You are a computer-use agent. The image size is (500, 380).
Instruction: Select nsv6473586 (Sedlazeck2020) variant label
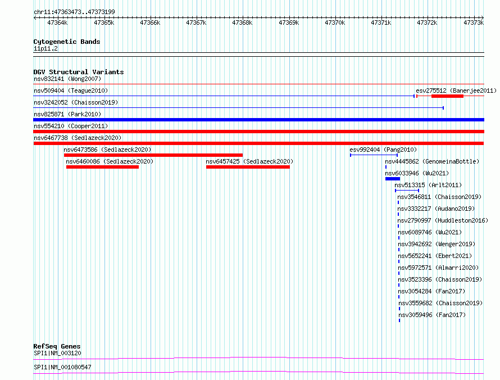(107, 150)
